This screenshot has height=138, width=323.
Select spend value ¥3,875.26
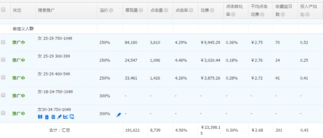[210, 78]
